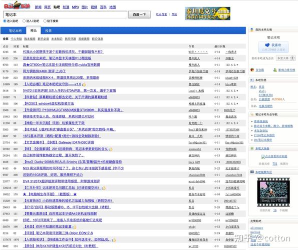
Task: Click the 帮助 link near search box
Action: (x=174, y=14)
